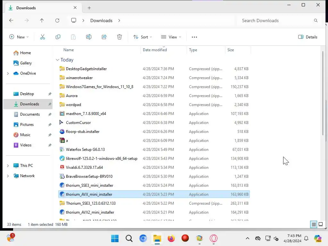Click the Share icon in toolbar
The width and height of the screenshot is (328, 246).
click(x=104, y=37)
